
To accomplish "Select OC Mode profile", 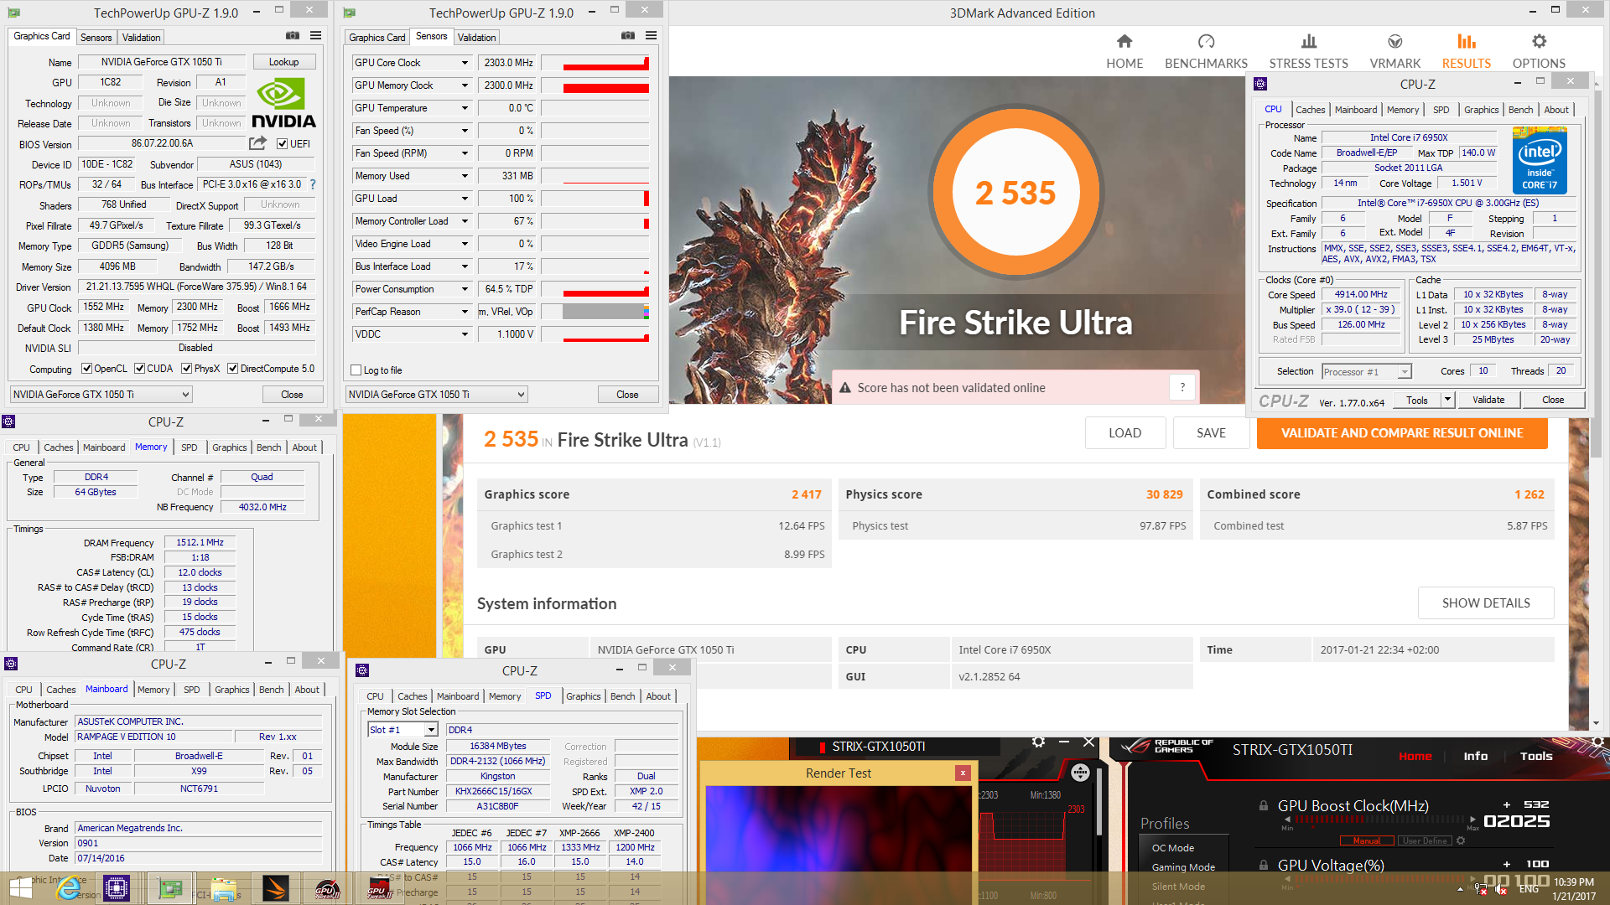I will [1172, 848].
